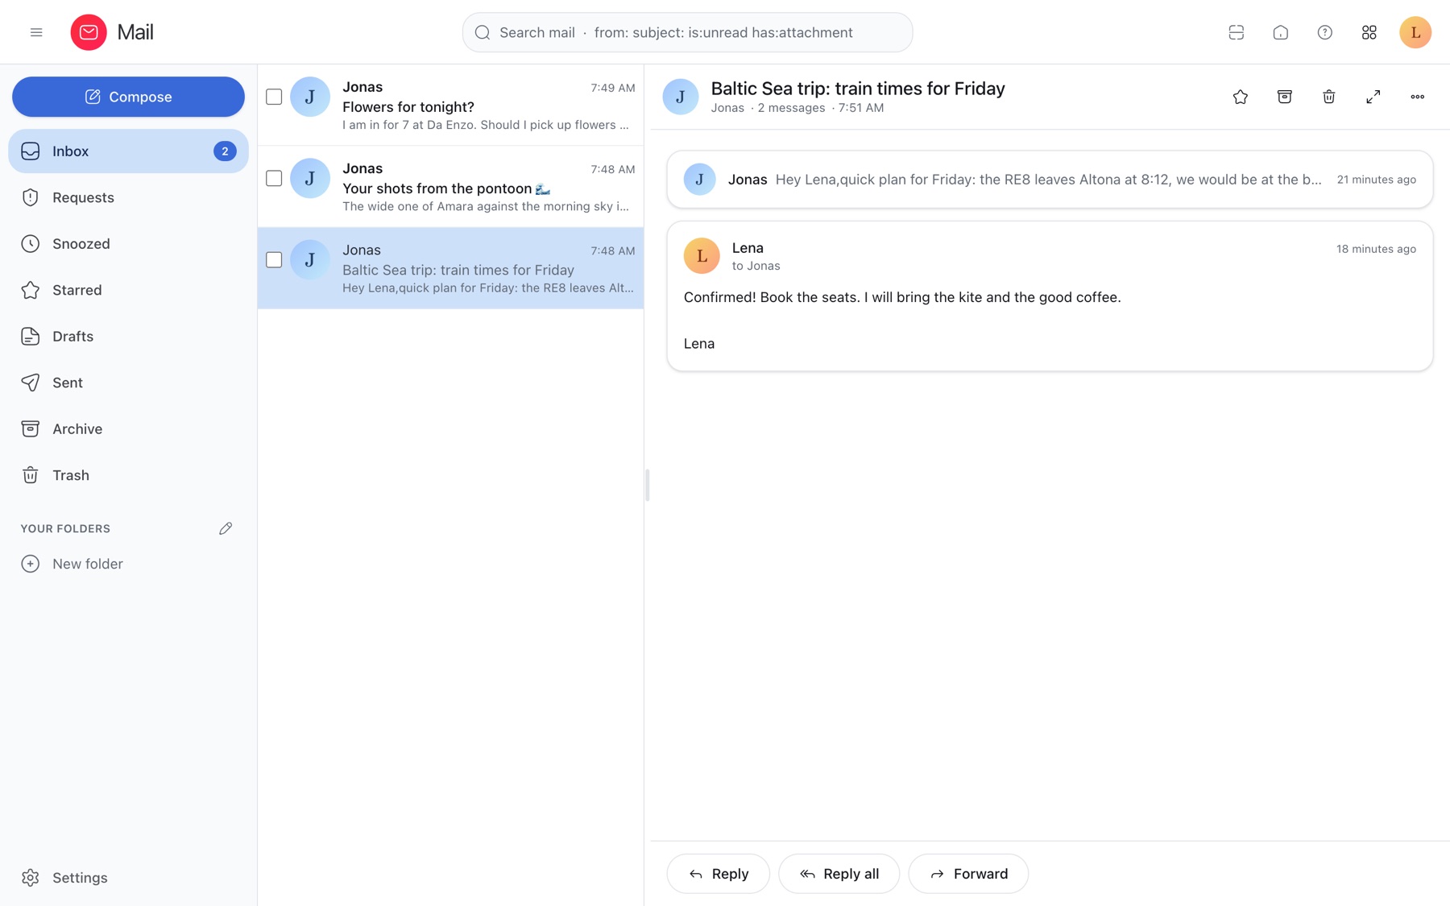The height and width of the screenshot is (906, 1450).
Task: Open the help question mark icon
Action: pyautogui.click(x=1325, y=32)
